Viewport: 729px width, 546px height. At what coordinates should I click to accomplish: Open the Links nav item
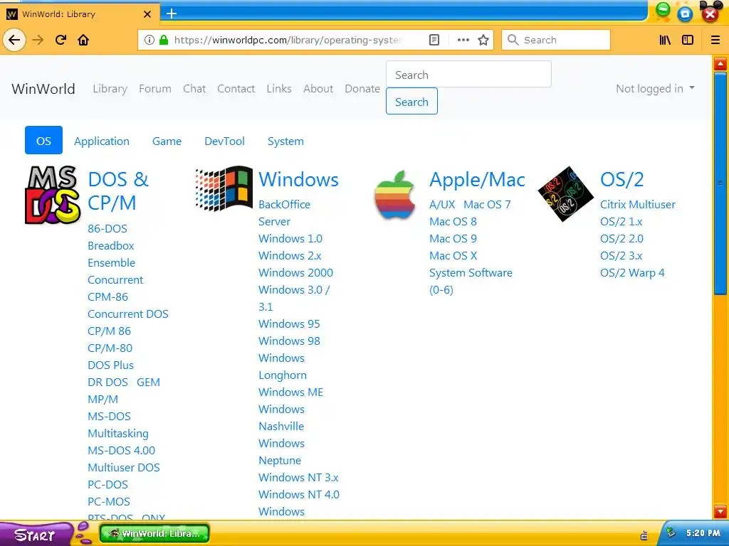pos(279,89)
